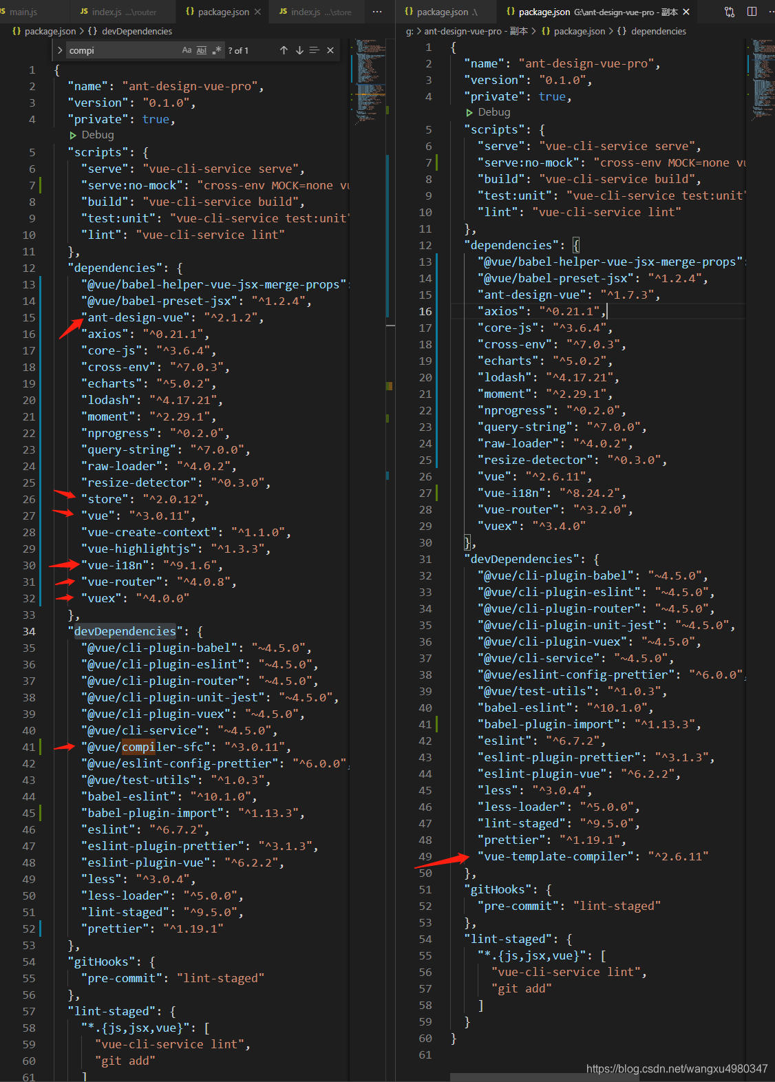This screenshot has width=775, height=1082.
Task: Click line number 16 in right editor
Action: [425, 311]
